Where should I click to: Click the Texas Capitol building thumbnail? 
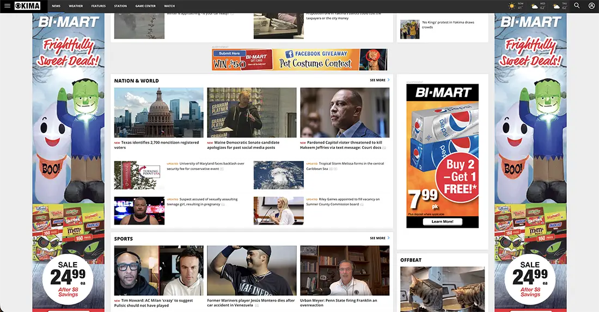coord(159,113)
